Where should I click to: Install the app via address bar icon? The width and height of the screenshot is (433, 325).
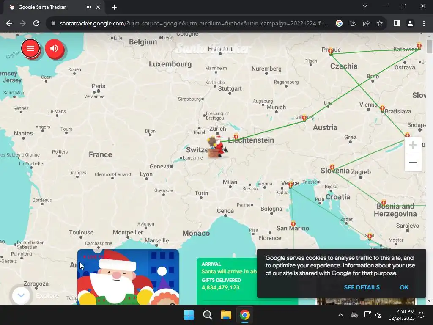pyautogui.click(x=352, y=24)
